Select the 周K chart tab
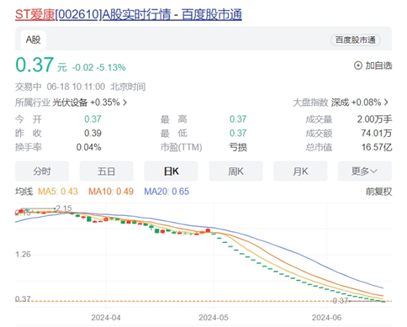The image size is (407, 327). coord(235,171)
